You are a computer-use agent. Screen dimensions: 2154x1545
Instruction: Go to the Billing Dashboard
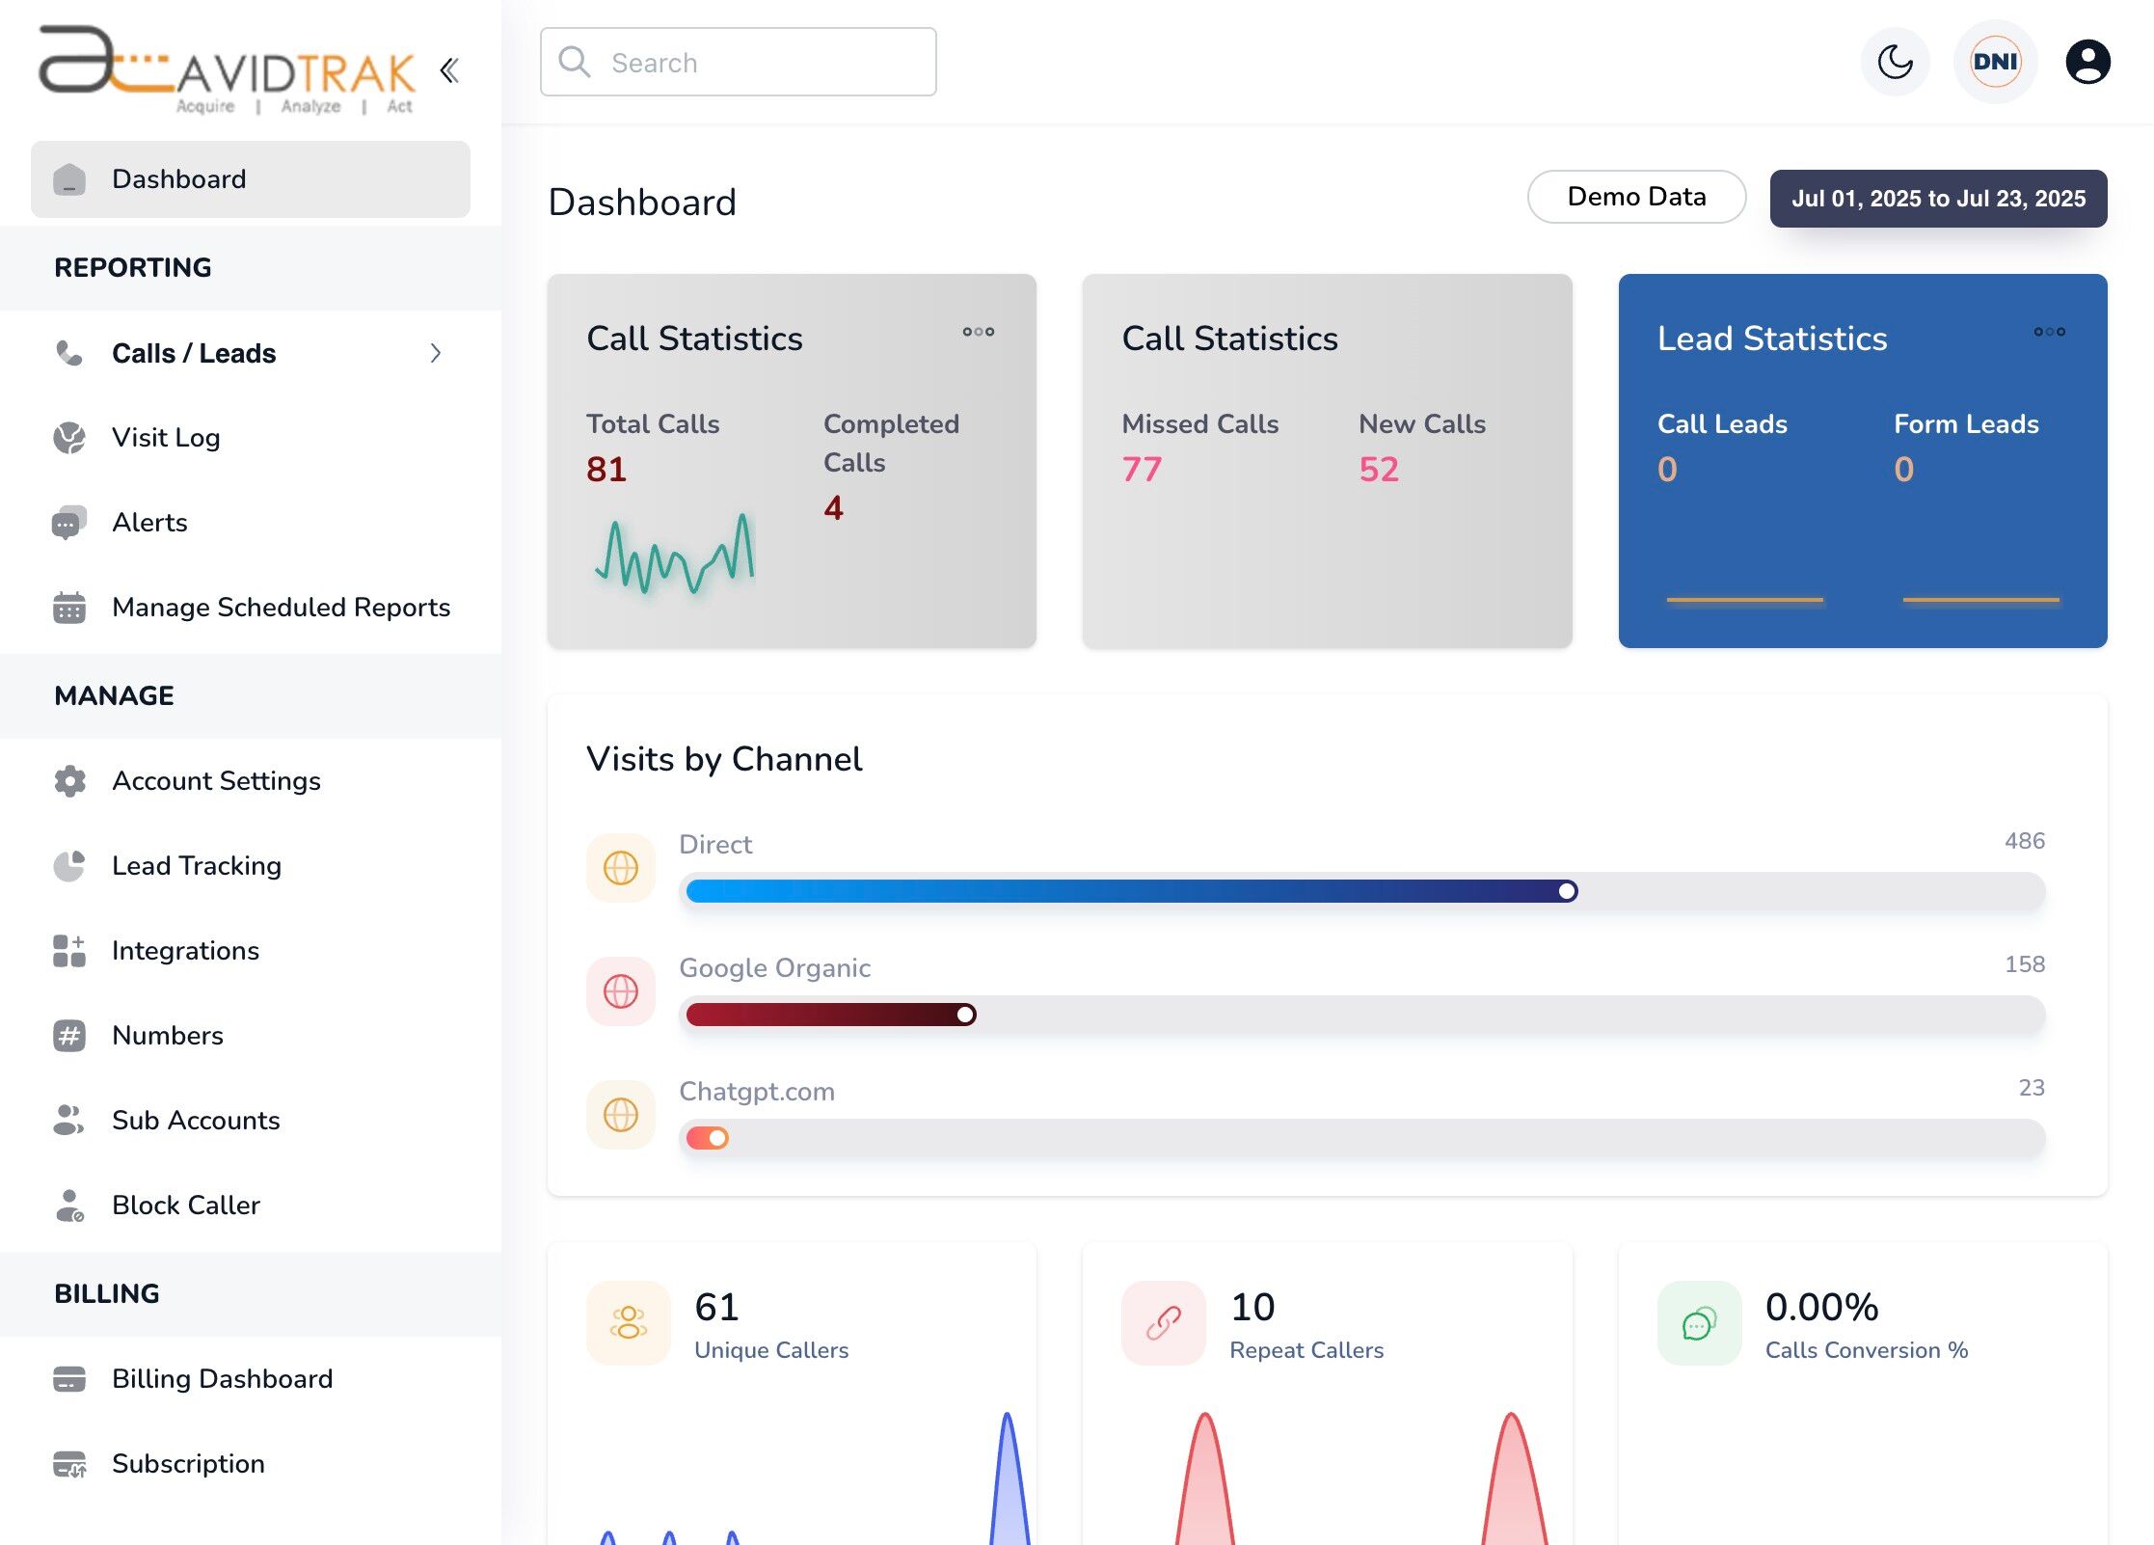click(222, 1378)
